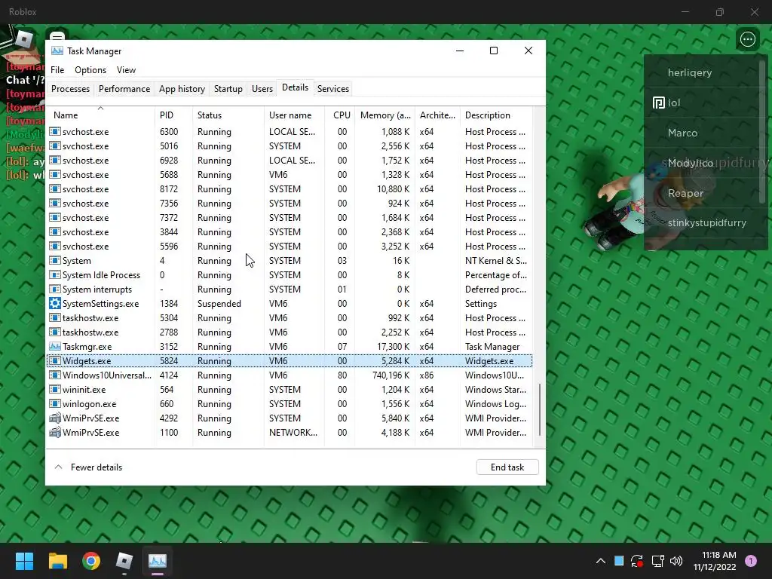Sort by the Memory column header
The image size is (772, 579).
click(x=385, y=115)
